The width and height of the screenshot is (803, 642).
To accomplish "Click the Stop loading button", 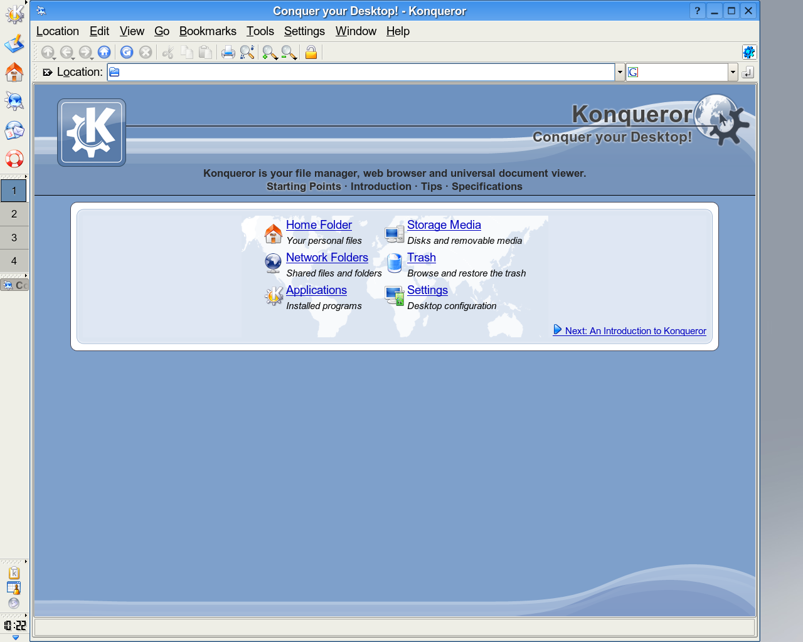I will coord(146,53).
